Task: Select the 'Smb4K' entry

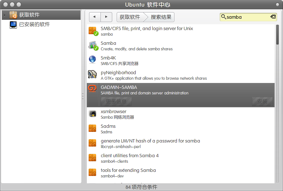Action: click(x=108, y=58)
